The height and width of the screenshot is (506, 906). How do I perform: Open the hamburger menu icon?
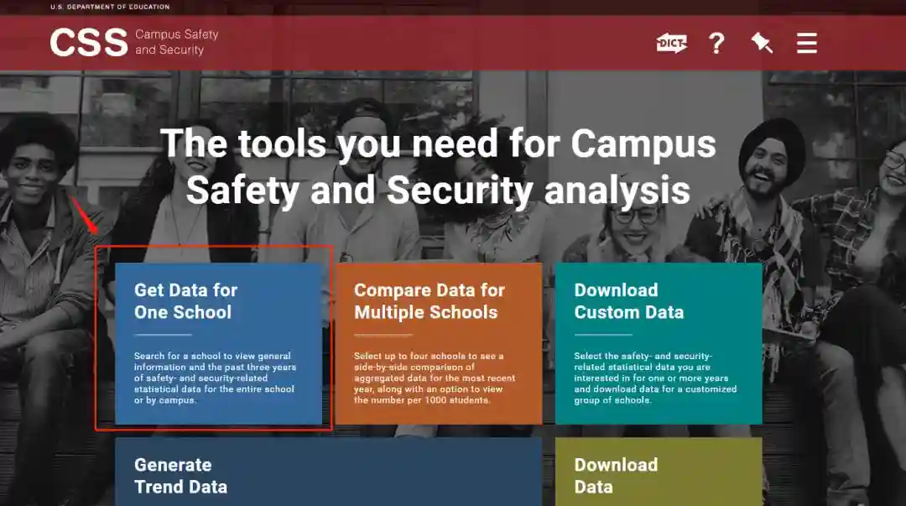pyautogui.click(x=807, y=43)
